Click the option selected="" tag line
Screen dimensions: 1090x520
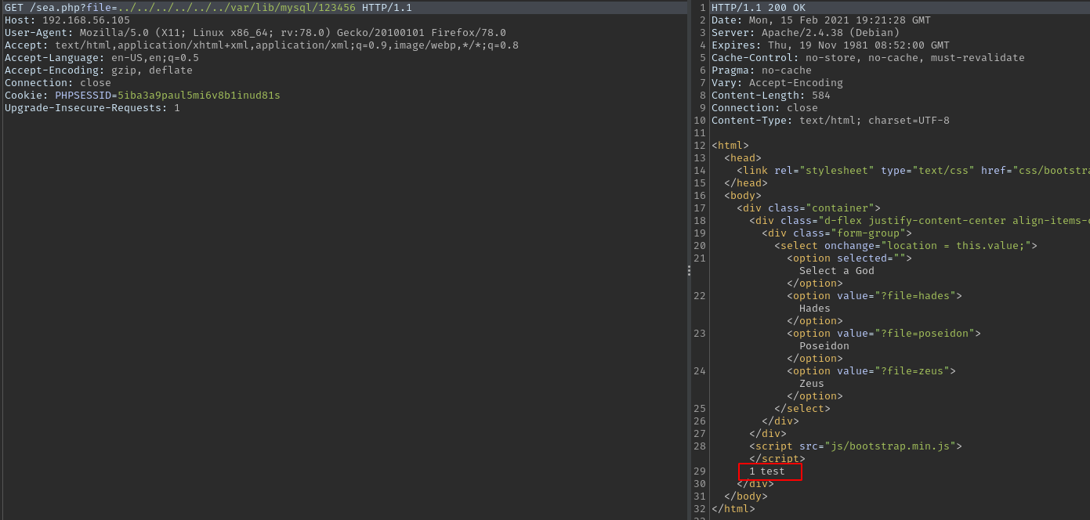click(849, 258)
